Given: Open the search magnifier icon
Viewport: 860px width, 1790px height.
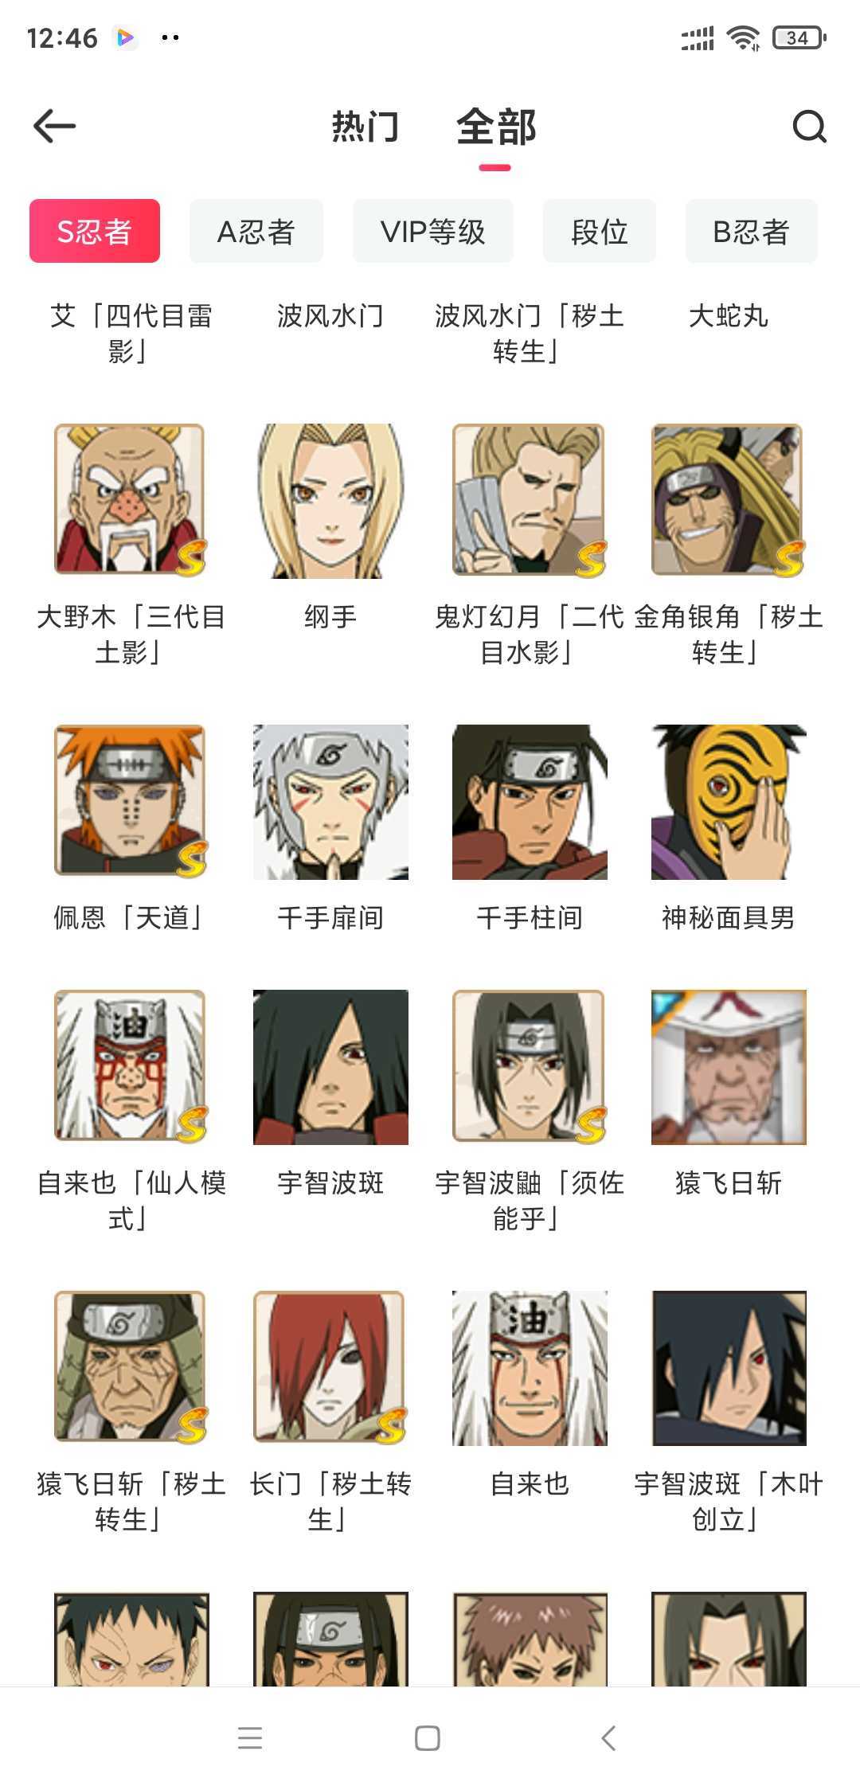Looking at the screenshot, I should [x=809, y=126].
